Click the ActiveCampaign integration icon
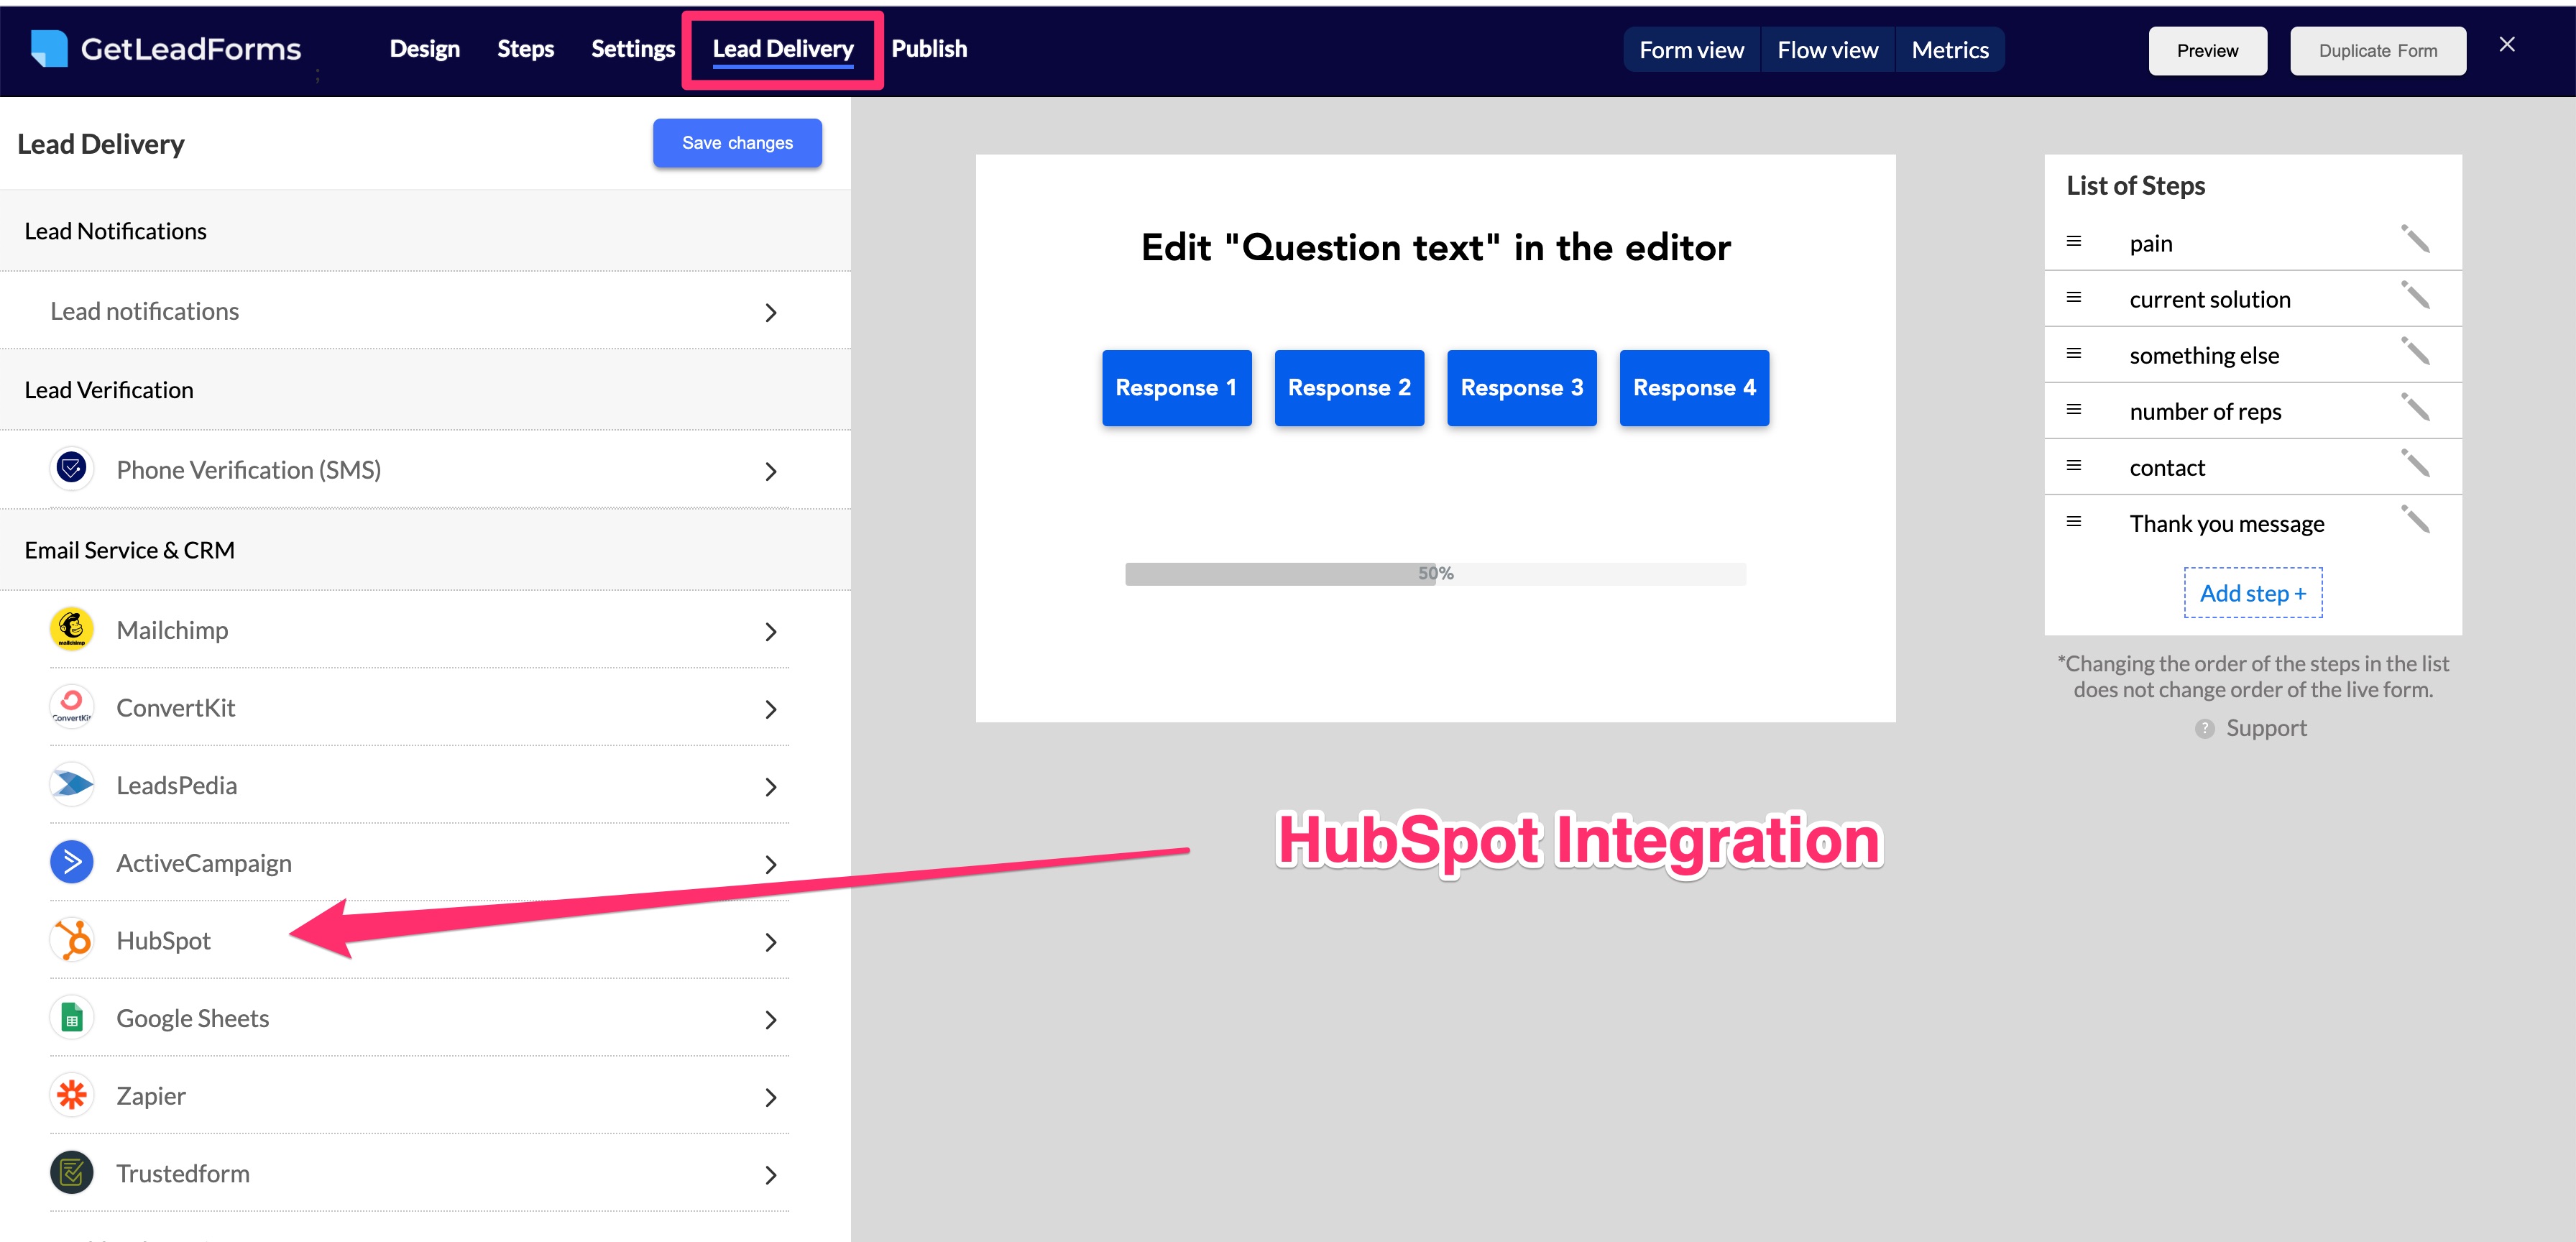Image resolution: width=2576 pixels, height=1242 pixels. click(x=74, y=861)
